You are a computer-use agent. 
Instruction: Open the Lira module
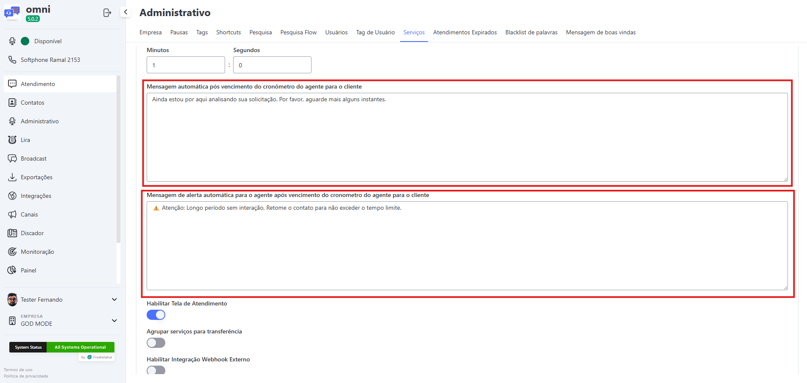25,139
